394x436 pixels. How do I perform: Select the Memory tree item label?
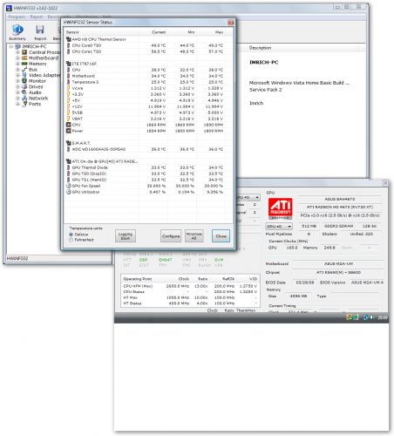click(37, 64)
